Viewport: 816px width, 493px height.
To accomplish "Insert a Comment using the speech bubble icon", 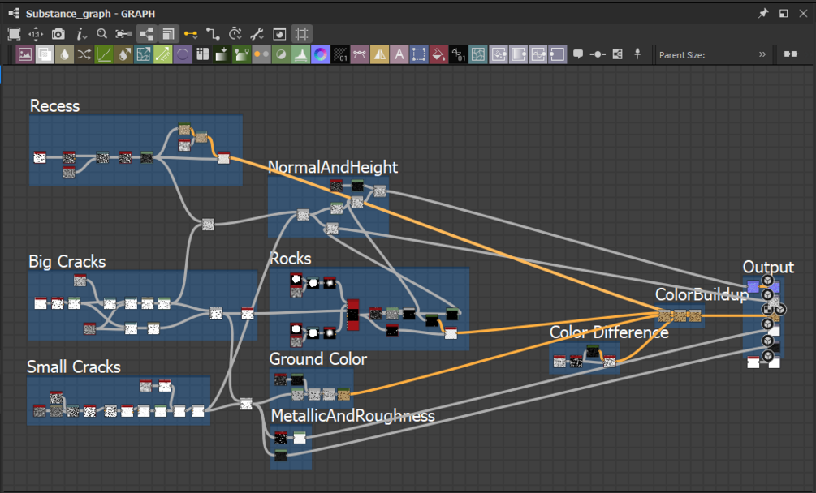I will pyautogui.click(x=578, y=54).
